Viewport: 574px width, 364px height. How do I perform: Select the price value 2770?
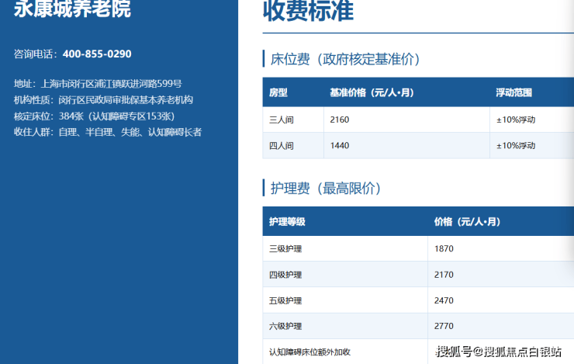click(x=444, y=326)
